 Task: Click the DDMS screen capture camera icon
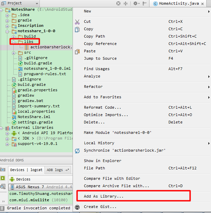(x=3, y=169)
